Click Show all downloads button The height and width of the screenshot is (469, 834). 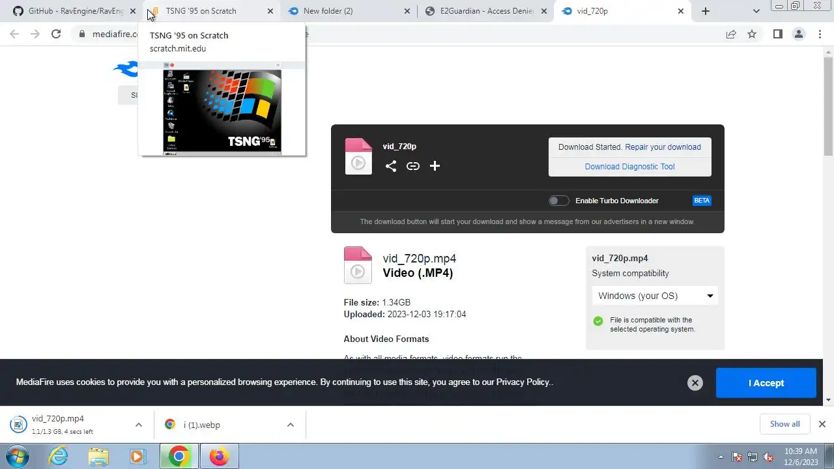[x=784, y=424]
